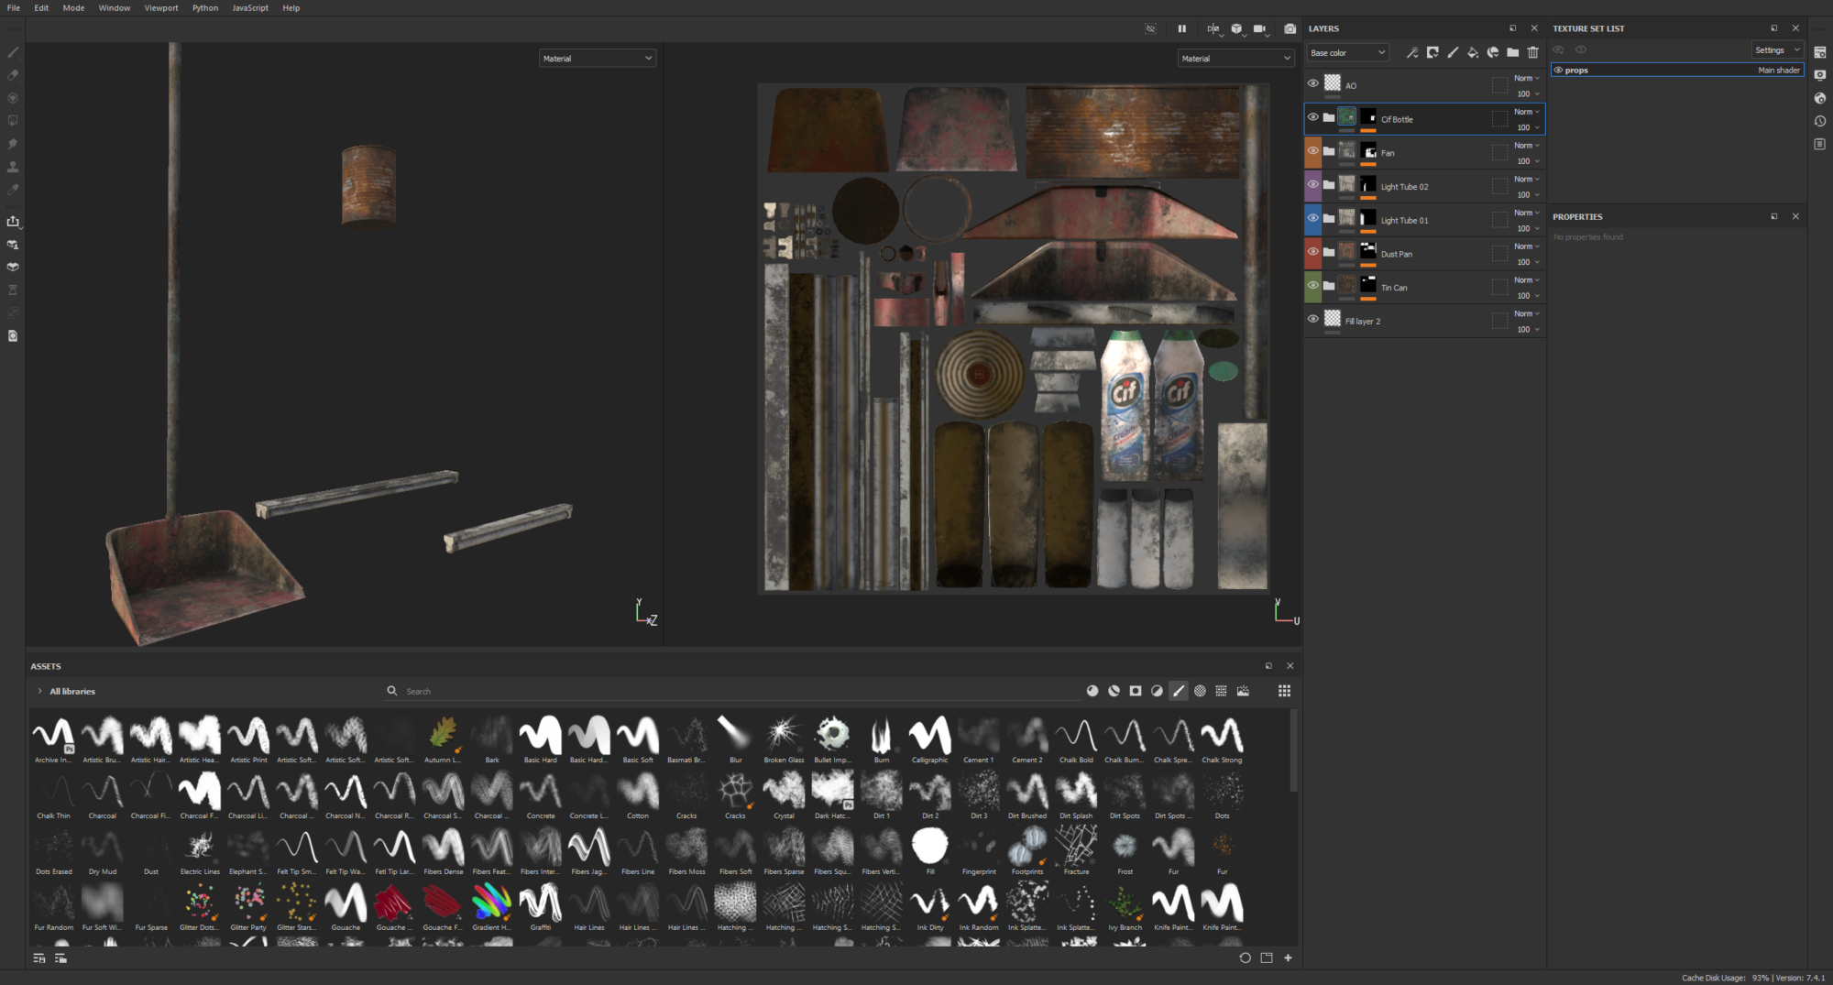Open Settings in the Texture Set List panel
1833x985 pixels.
point(1776,49)
